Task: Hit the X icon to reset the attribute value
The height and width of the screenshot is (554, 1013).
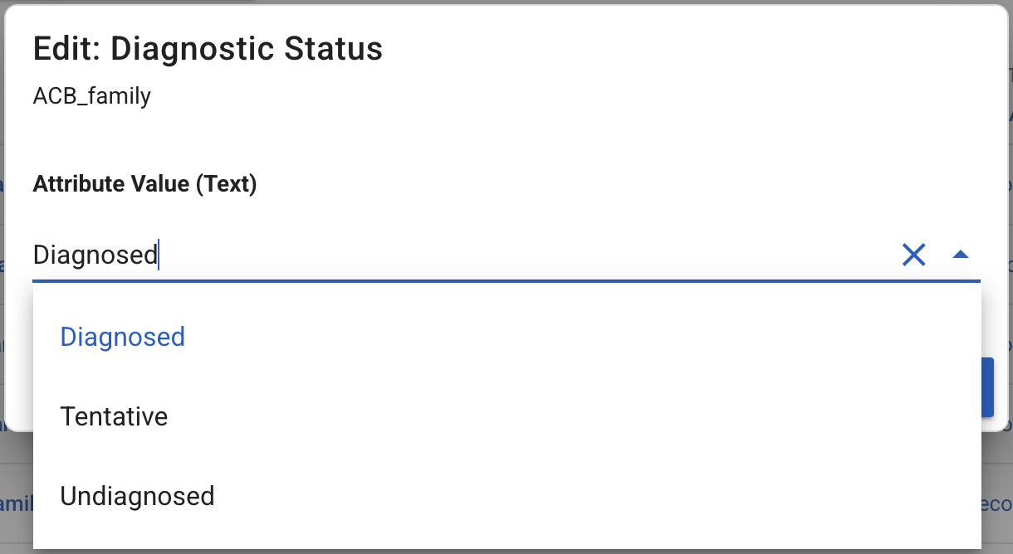Action: [x=913, y=255]
